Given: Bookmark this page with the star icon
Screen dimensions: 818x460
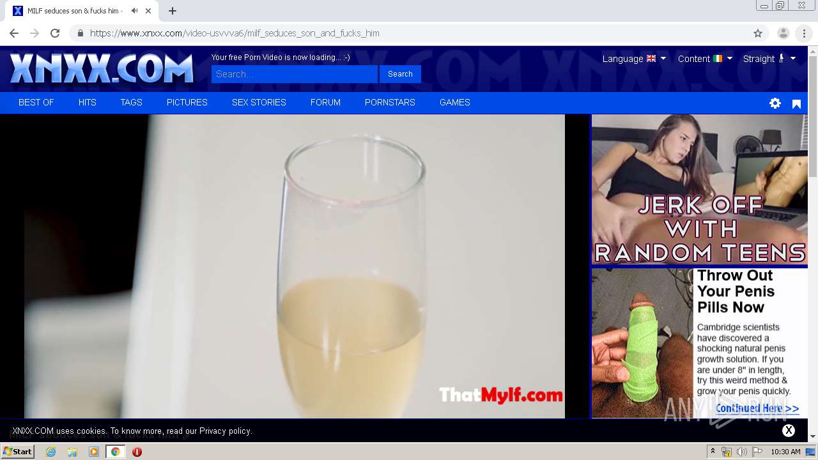Looking at the screenshot, I should tap(758, 33).
